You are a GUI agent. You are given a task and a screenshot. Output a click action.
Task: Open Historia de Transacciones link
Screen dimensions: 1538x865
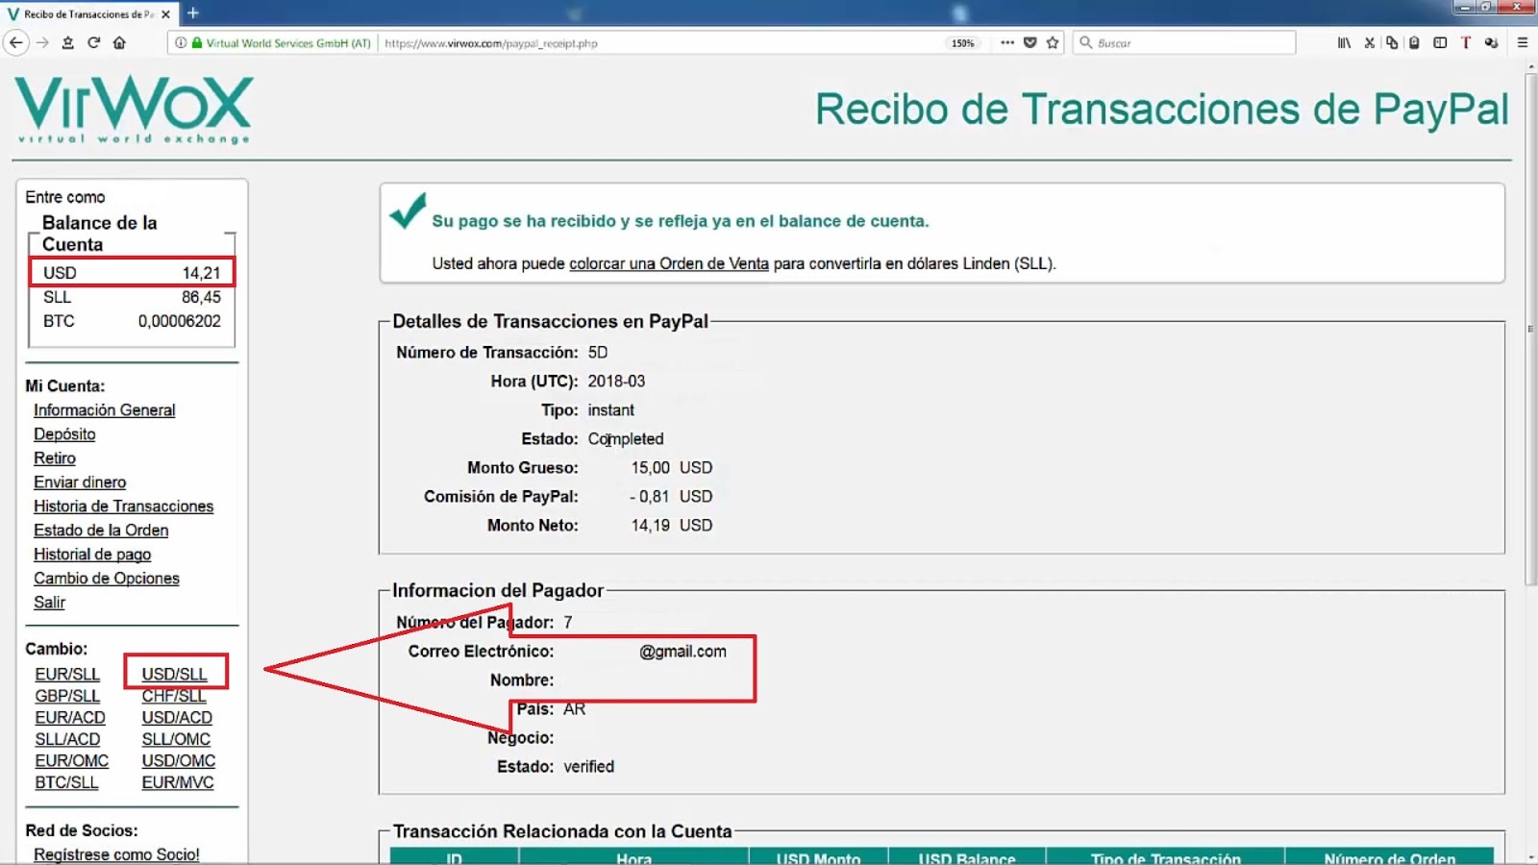click(124, 507)
